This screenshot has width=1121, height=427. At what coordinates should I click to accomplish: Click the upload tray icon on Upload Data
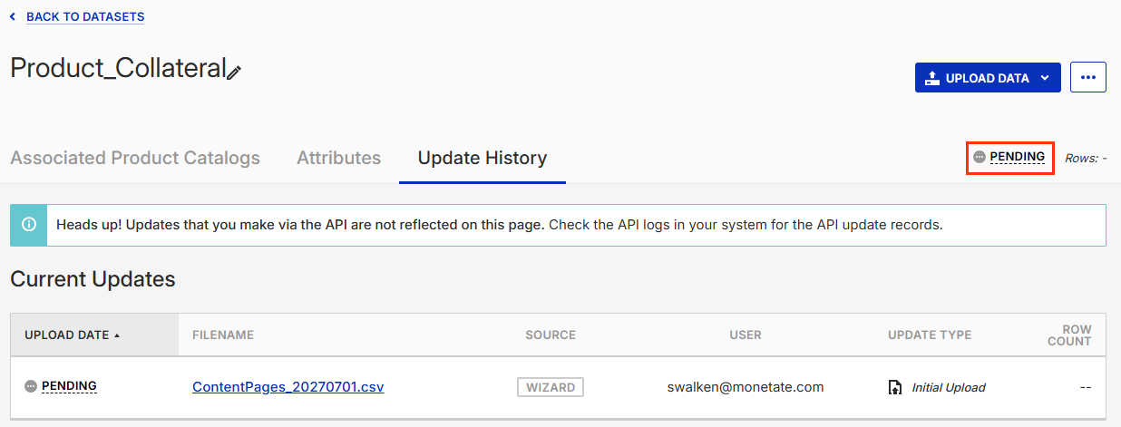click(932, 78)
